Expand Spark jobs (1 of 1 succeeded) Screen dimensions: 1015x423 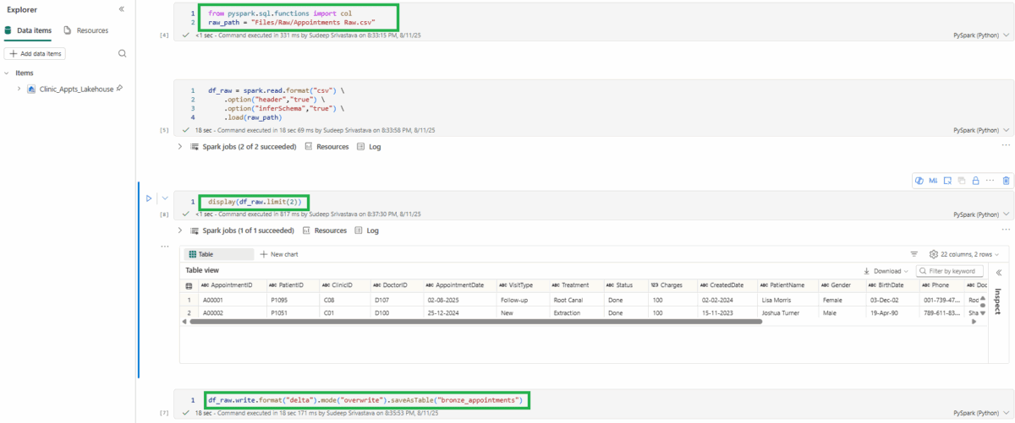180,230
